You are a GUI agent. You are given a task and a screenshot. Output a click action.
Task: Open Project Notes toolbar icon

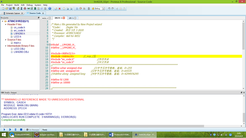[45, 9]
